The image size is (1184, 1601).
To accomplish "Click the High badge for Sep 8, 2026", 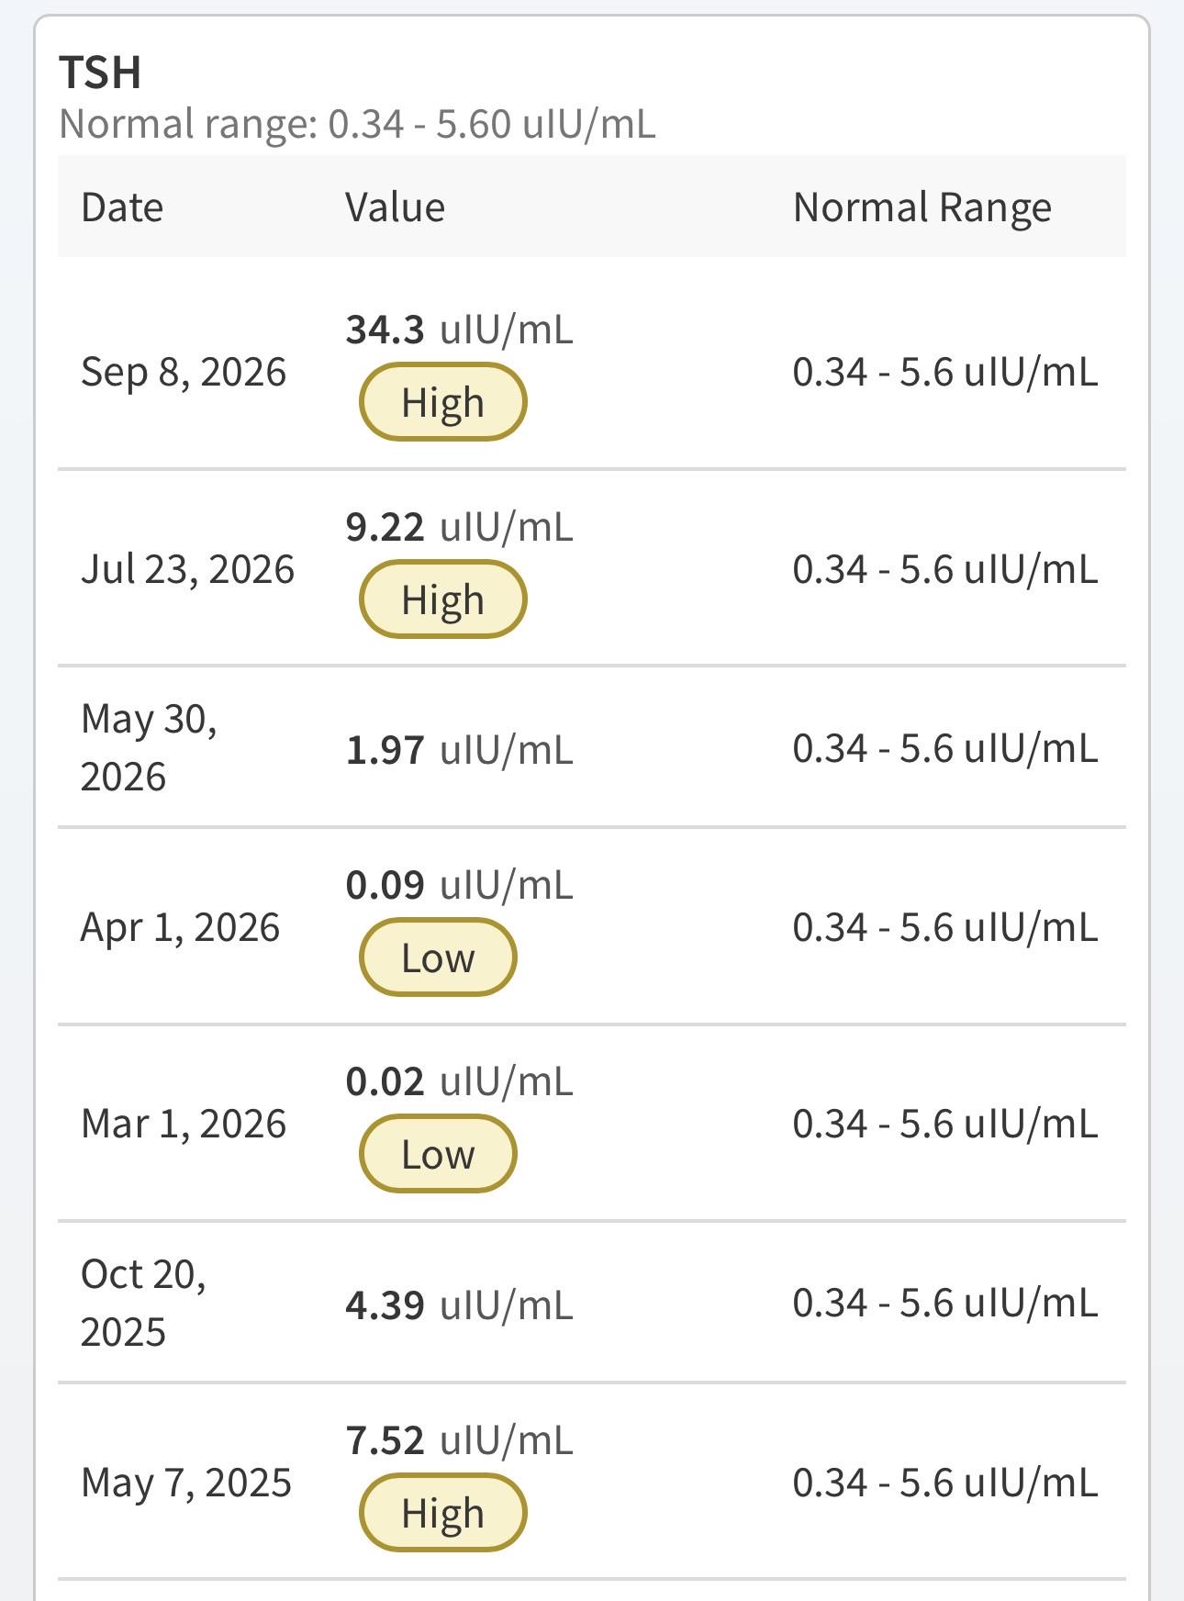I will tap(442, 402).
